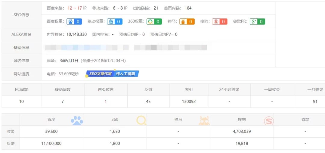Viewport: 325px width, 153px height.
Task: Click homepage internal links count 184
Action: [188, 8]
